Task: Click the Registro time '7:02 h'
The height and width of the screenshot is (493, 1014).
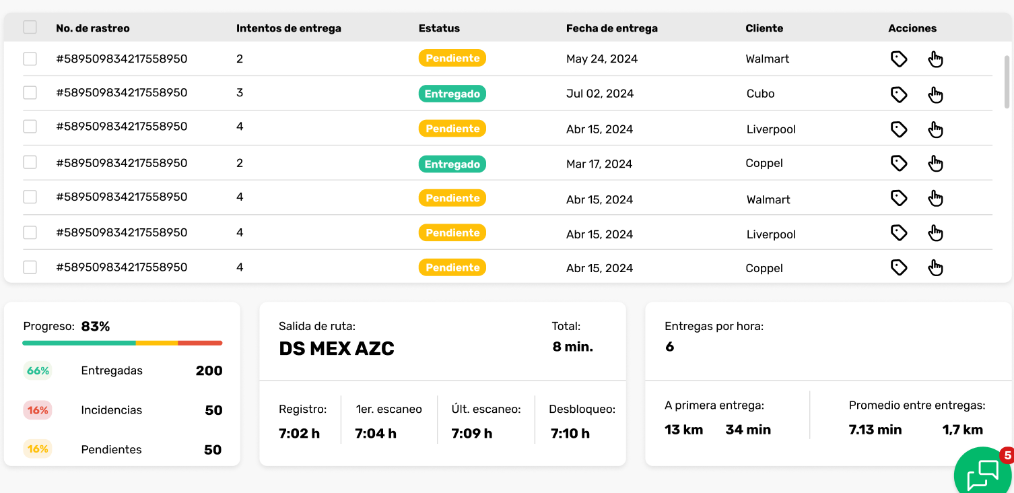Action: click(x=299, y=433)
